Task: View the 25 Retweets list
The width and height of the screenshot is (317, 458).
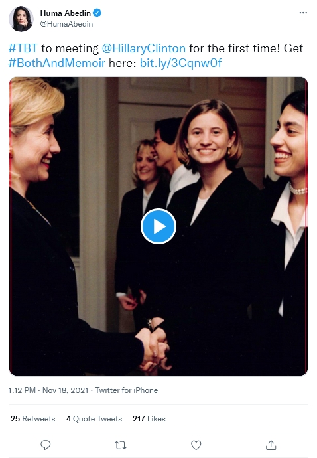Action: [32, 419]
